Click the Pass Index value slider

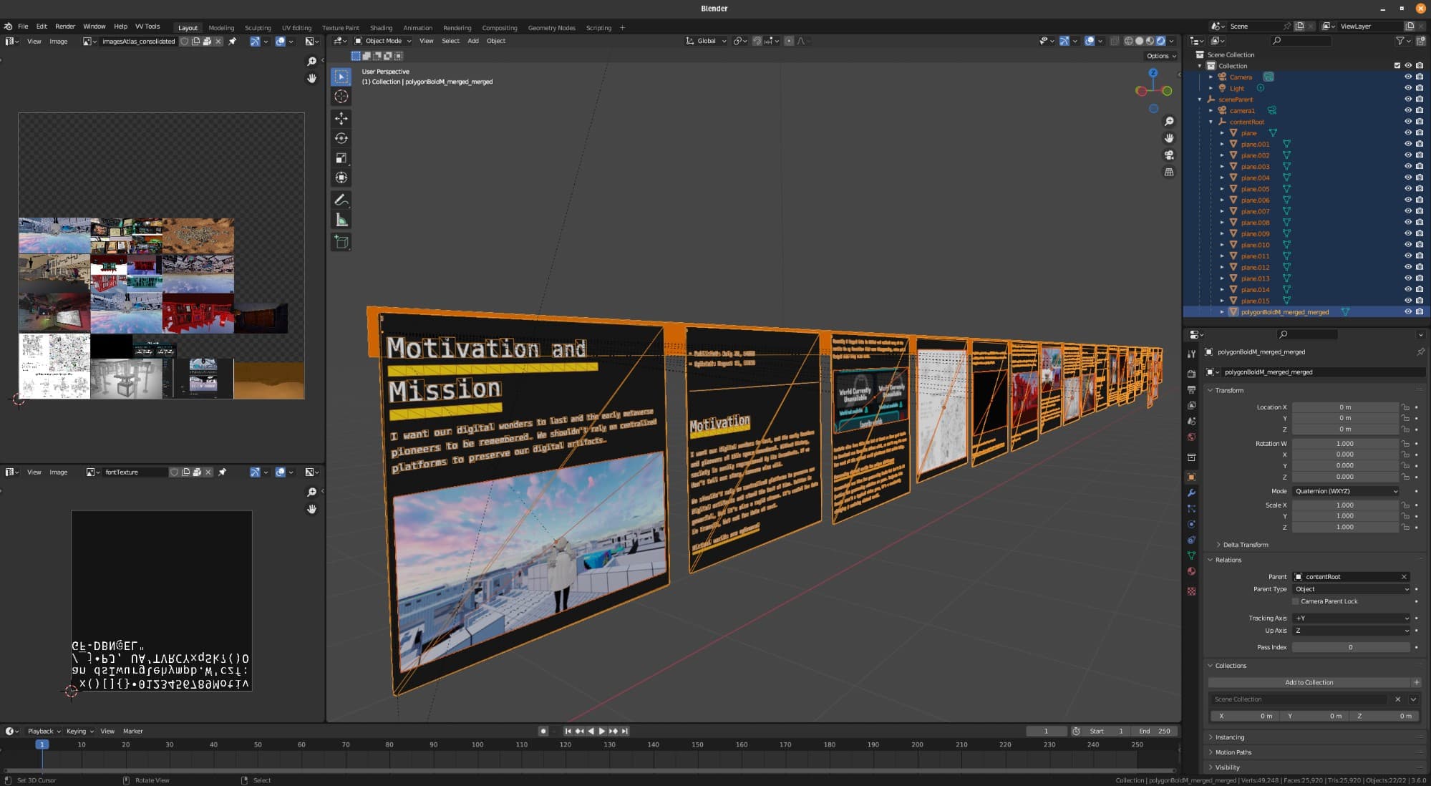tap(1350, 647)
